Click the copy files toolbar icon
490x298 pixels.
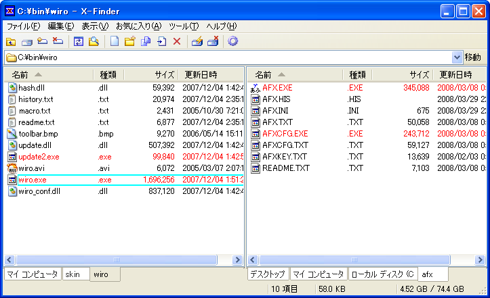[x=146, y=41]
